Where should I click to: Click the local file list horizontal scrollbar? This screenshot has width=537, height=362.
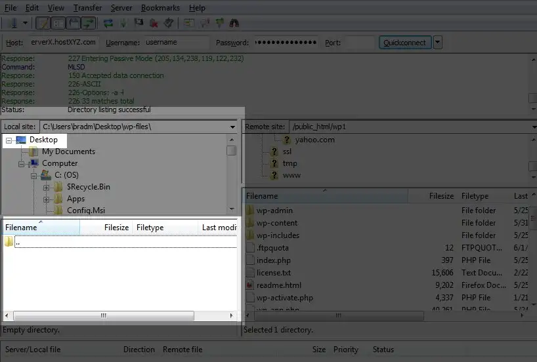tap(119, 315)
